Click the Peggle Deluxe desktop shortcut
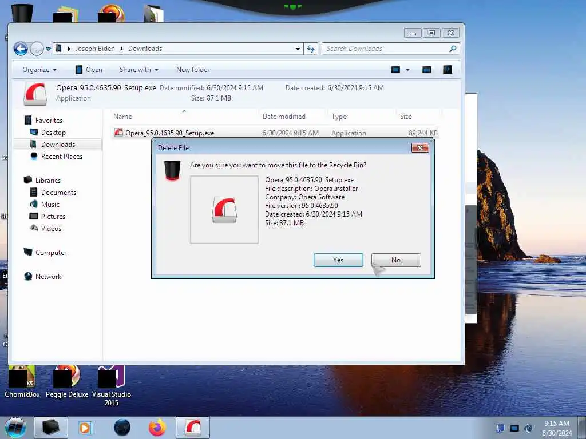586x439 pixels. point(67,382)
